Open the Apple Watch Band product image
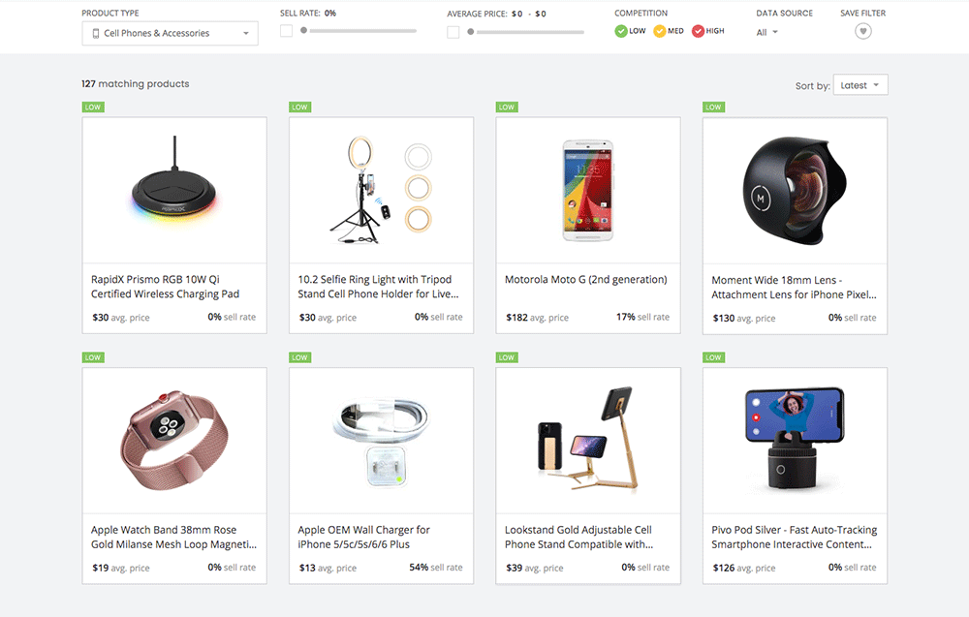The image size is (969, 617). (174, 440)
